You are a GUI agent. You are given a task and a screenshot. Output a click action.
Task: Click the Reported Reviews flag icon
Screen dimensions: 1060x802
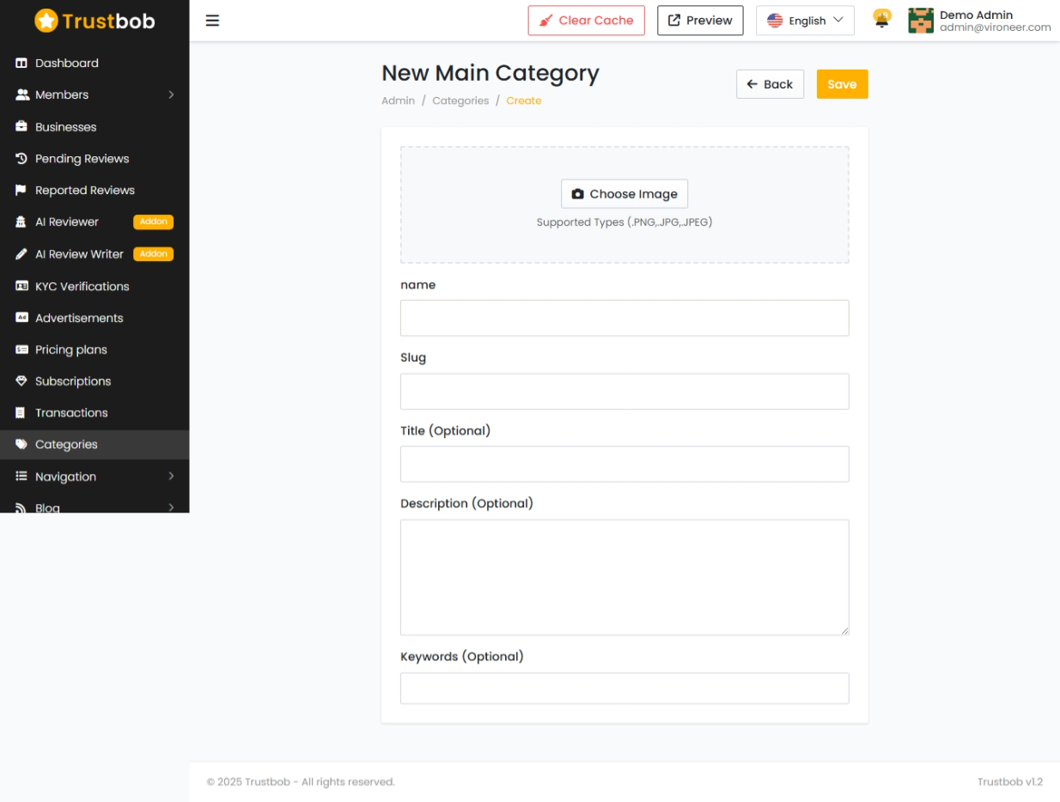21,191
